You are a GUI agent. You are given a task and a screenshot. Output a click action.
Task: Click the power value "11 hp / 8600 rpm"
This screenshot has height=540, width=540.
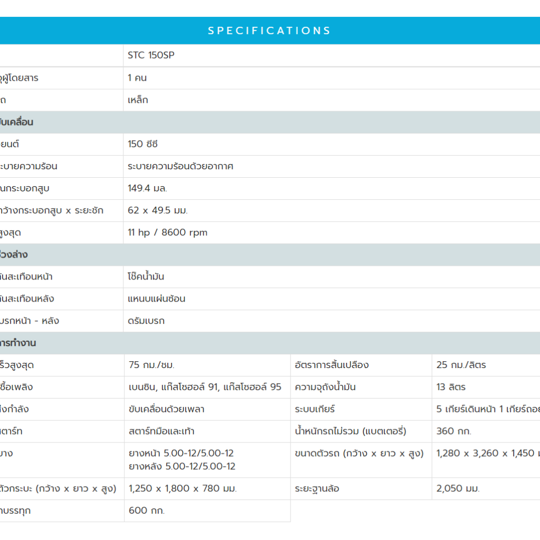(167, 233)
